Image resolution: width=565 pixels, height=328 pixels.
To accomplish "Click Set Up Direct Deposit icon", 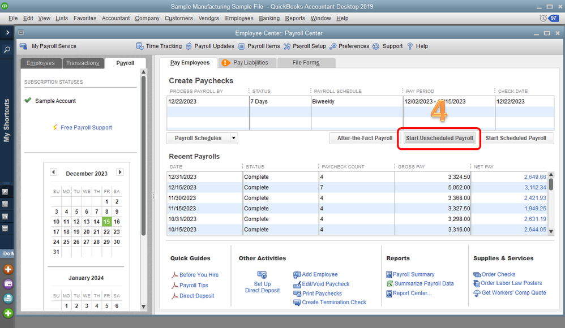I will coord(262,275).
